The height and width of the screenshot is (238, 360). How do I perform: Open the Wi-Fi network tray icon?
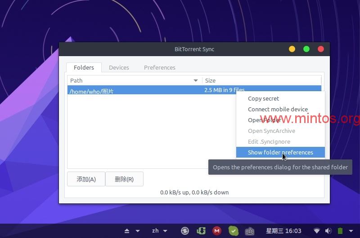click(317, 231)
